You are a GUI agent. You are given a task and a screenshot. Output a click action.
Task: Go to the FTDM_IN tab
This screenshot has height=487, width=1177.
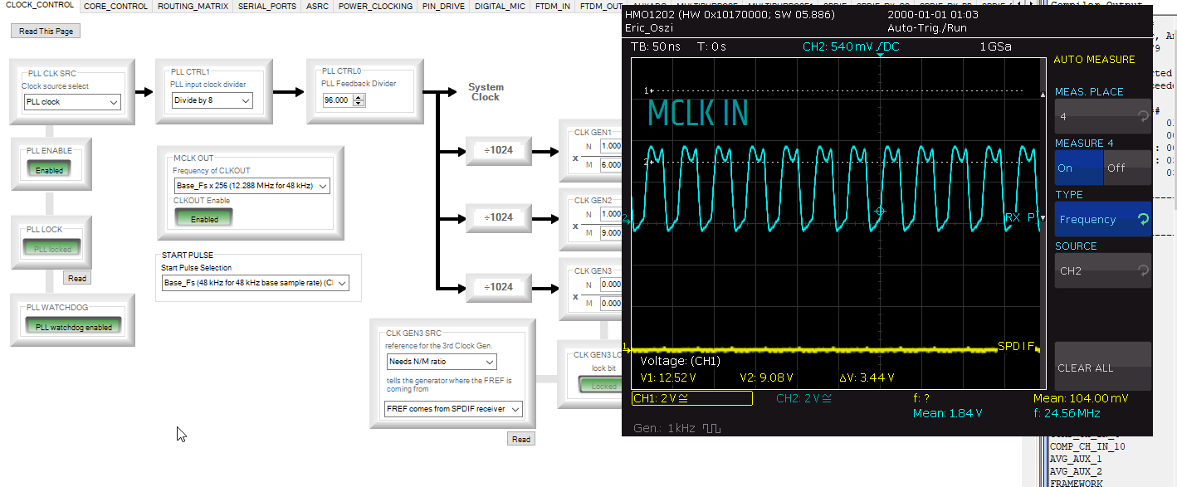[553, 6]
